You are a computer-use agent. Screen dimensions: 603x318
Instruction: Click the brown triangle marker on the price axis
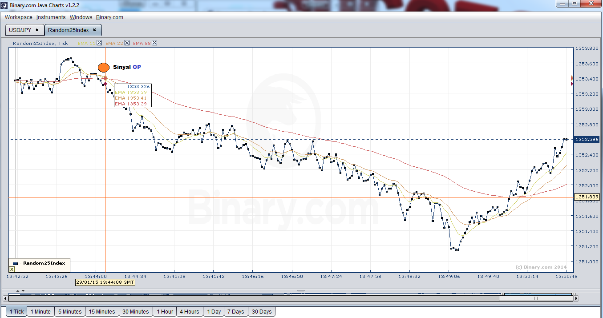572,78
